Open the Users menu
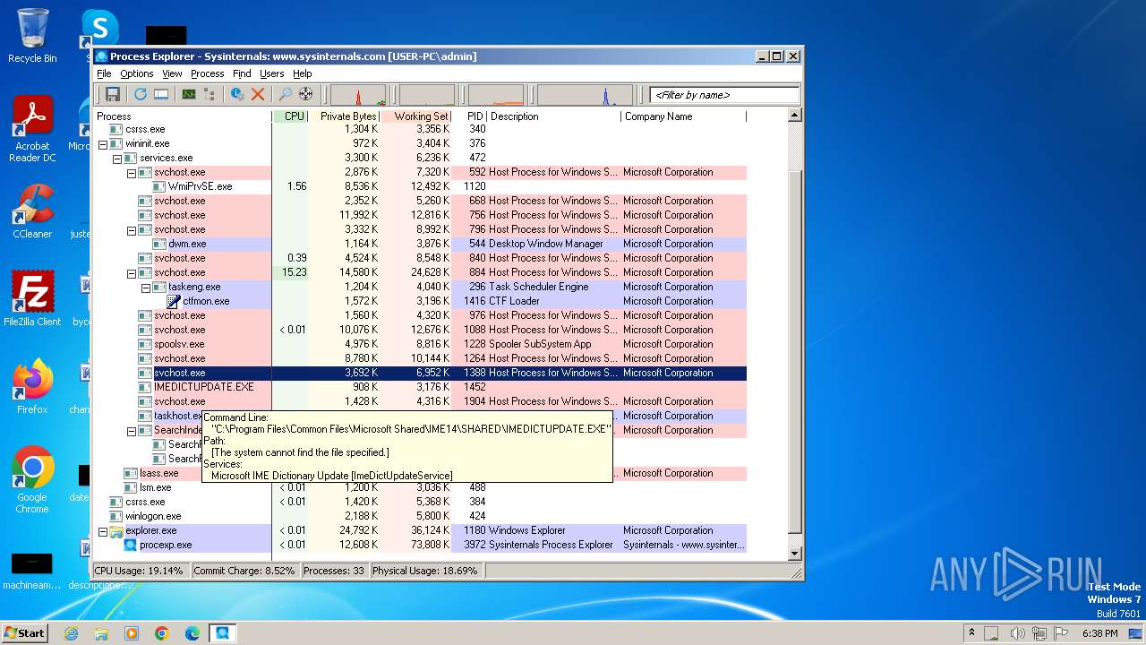The height and width of the screenshot is (645, 1146). pos(271,73)
